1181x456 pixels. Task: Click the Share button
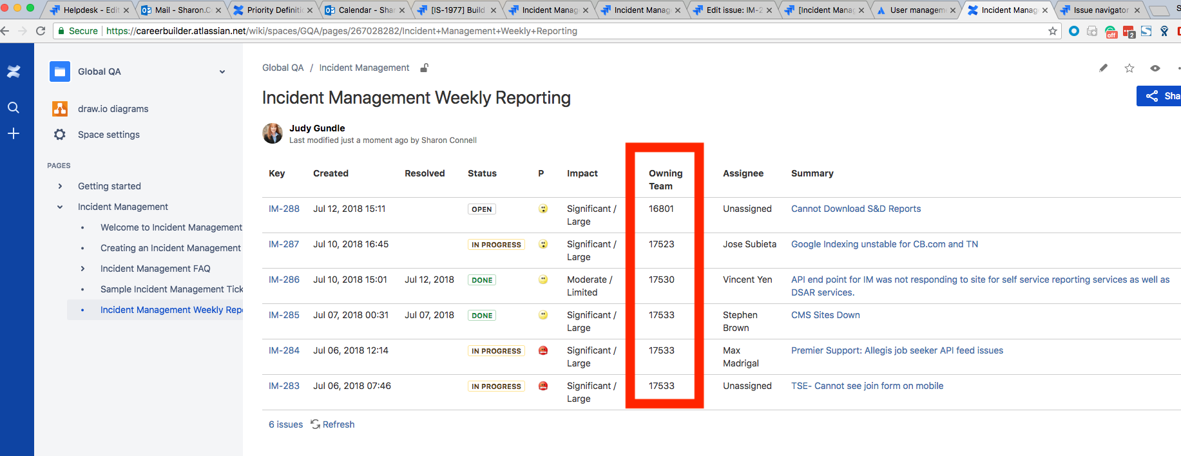(1158, 96)
